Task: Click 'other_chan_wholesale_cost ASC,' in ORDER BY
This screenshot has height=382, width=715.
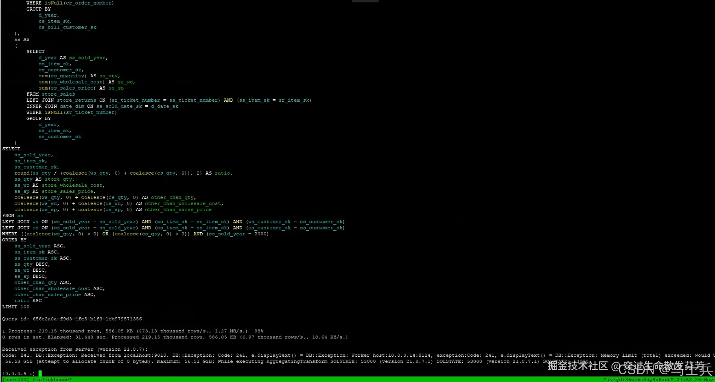Action: [59, 288]
